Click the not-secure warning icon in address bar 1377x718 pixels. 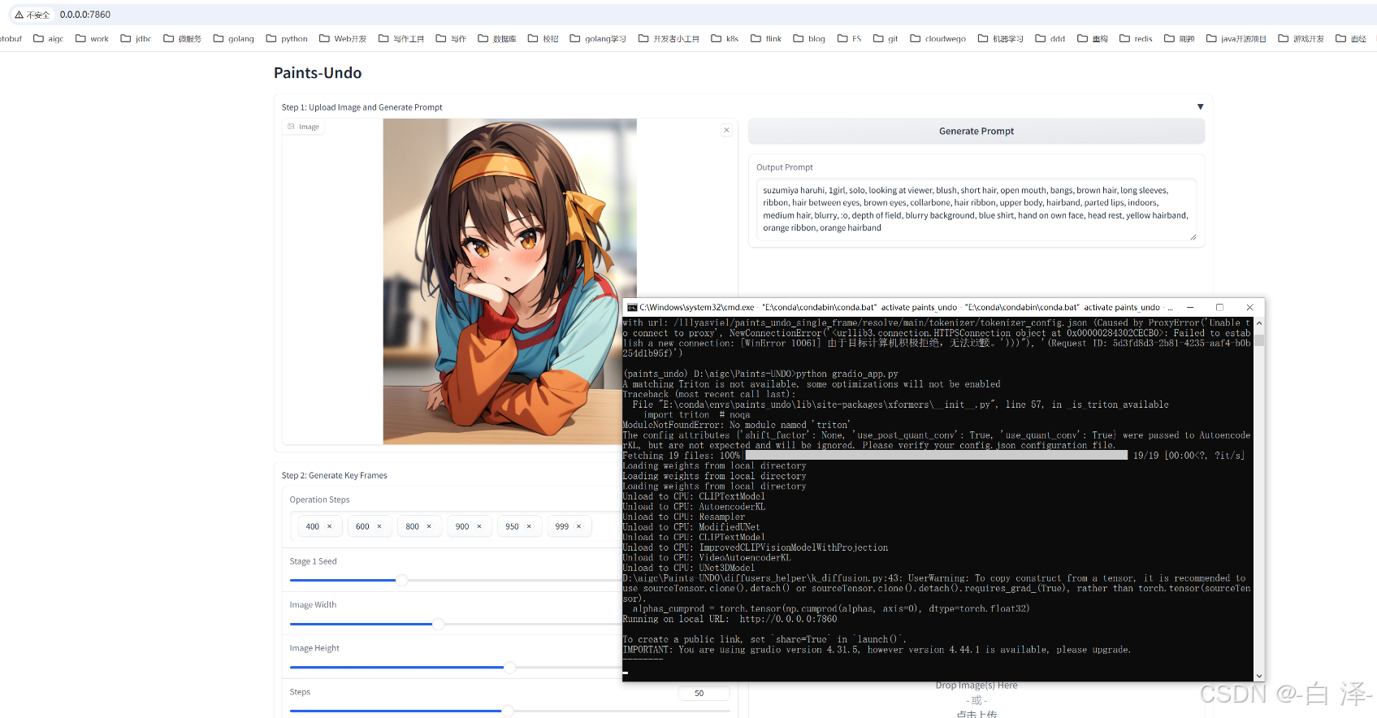pyautogui.click(x=19, y=15)
